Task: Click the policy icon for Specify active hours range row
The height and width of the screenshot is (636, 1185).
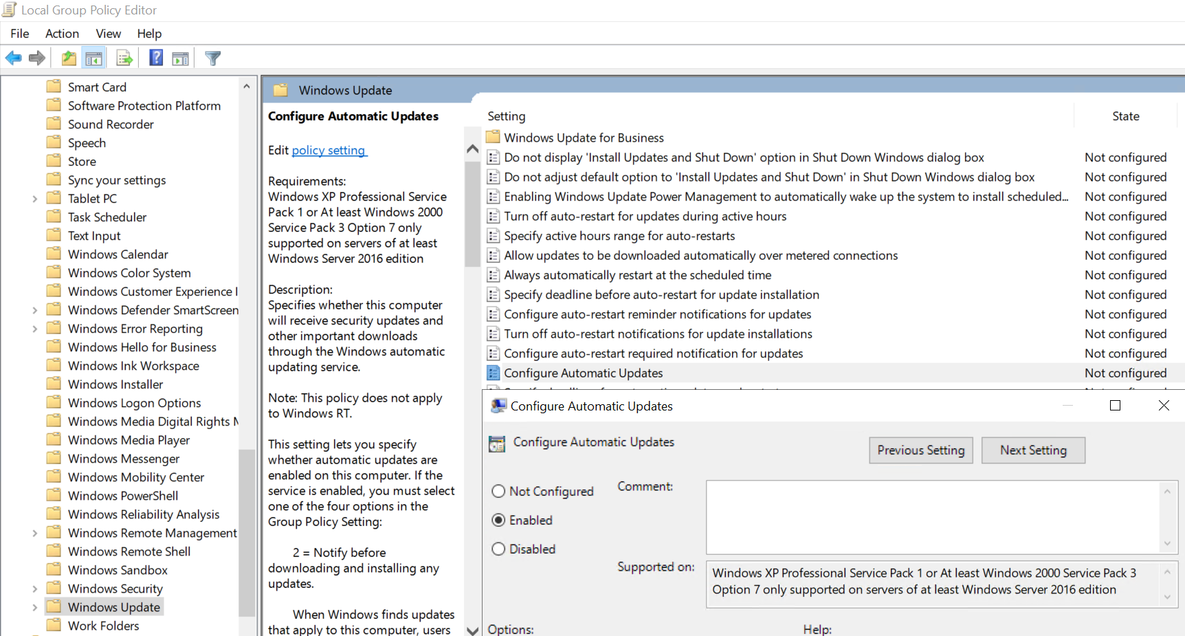Action: (493, 236)
